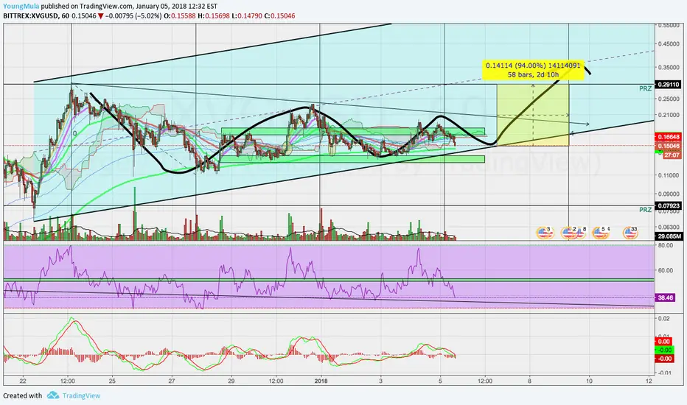The height and width of the screenshot is (405, 687).
Task: Click the 29.085M volume label
Action: (669, 236)
